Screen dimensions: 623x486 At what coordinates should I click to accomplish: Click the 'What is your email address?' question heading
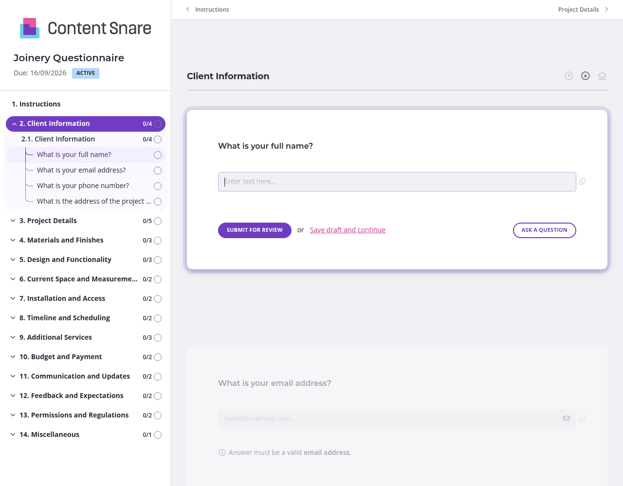click(275, 383)
